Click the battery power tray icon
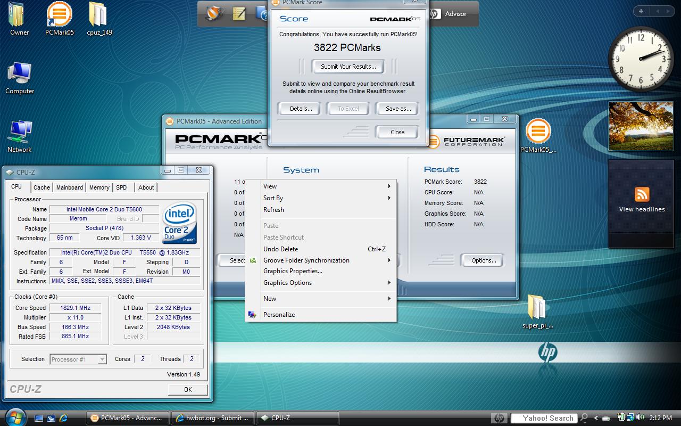 point(621,418)
